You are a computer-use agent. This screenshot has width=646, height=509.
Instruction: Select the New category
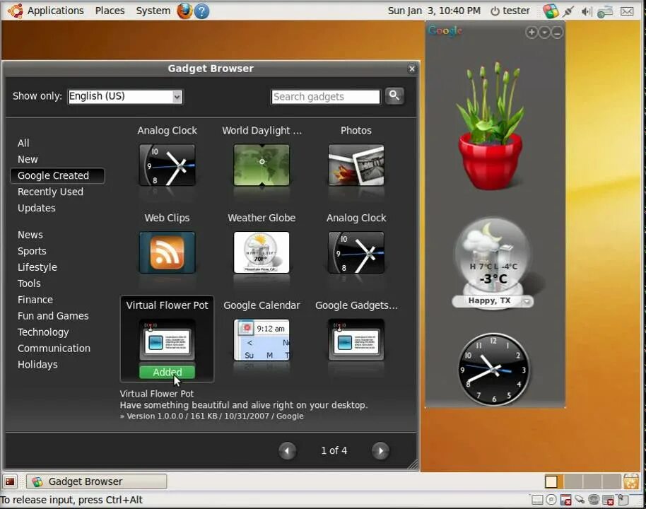coord(28,159)
